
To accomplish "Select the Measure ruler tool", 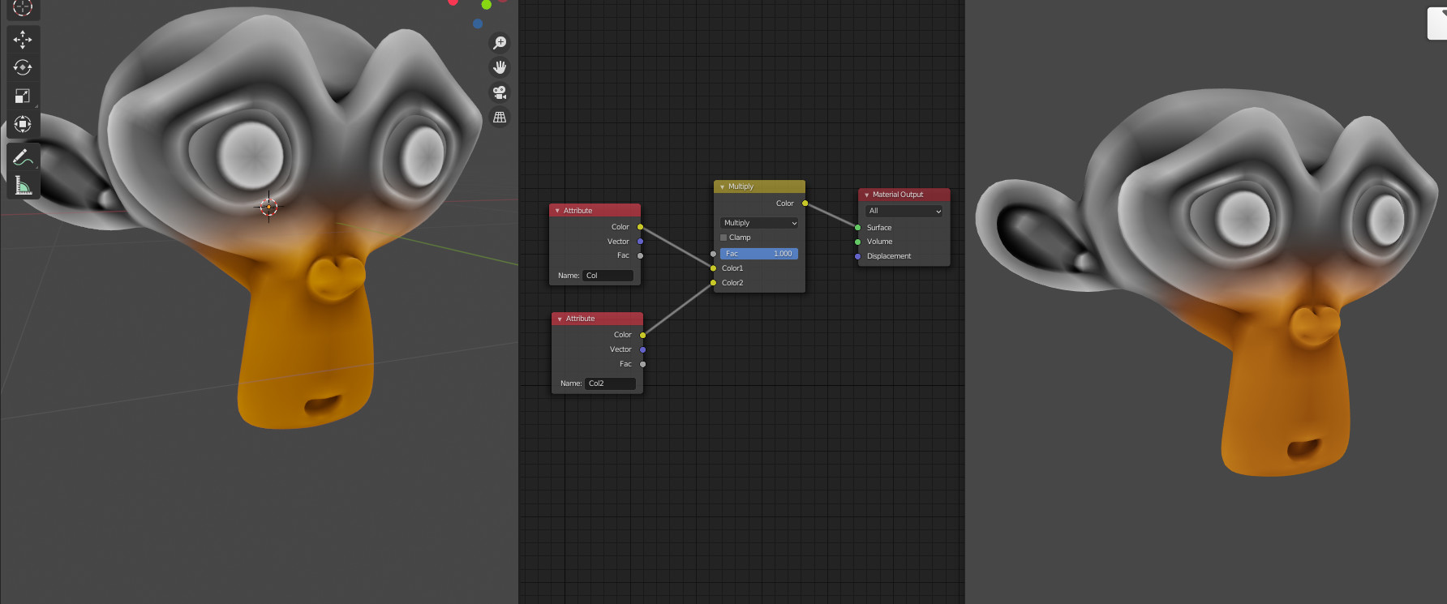I will click(x=23, y=186).
